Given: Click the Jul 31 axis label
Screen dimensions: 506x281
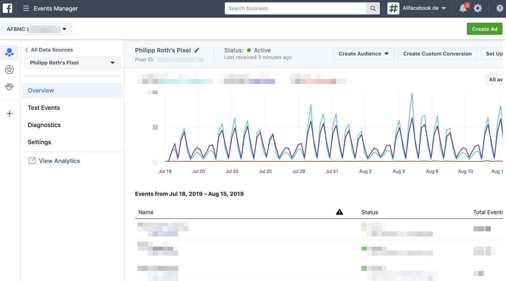Looking at the screenshot, I should 332,171.
